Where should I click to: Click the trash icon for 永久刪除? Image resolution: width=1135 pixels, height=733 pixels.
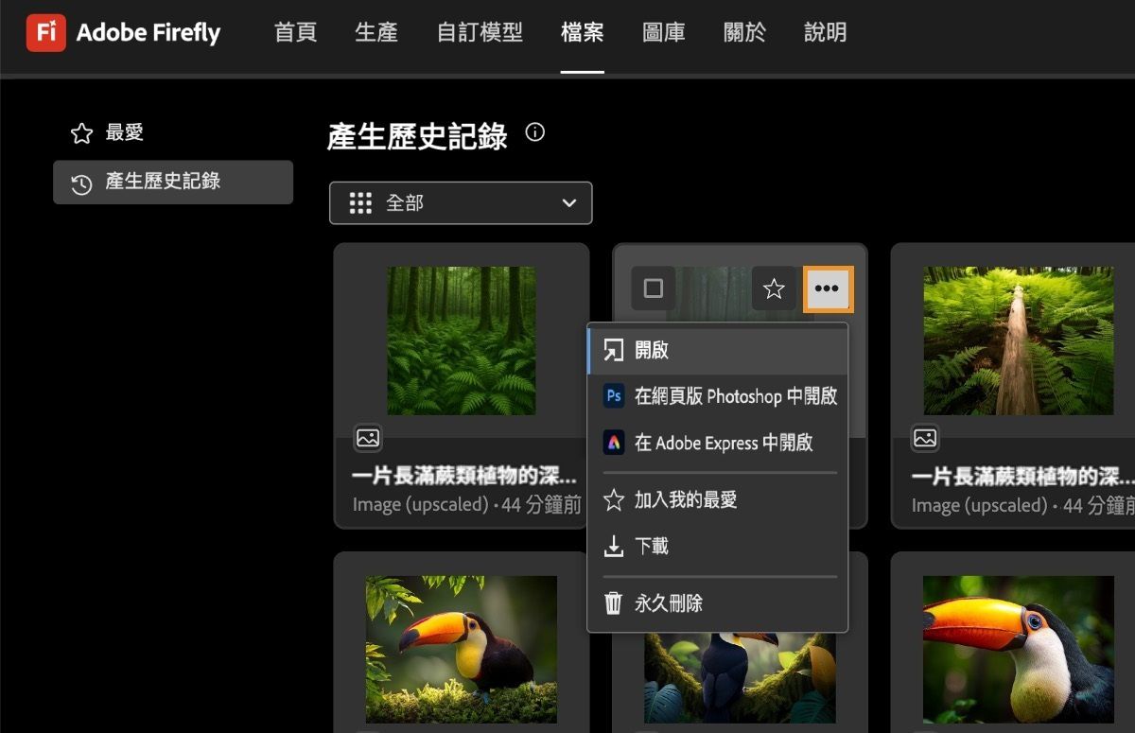tap(614, 602)
